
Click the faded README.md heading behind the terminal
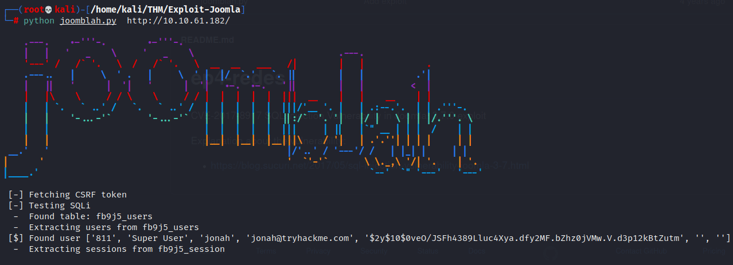tap(207, 39)
